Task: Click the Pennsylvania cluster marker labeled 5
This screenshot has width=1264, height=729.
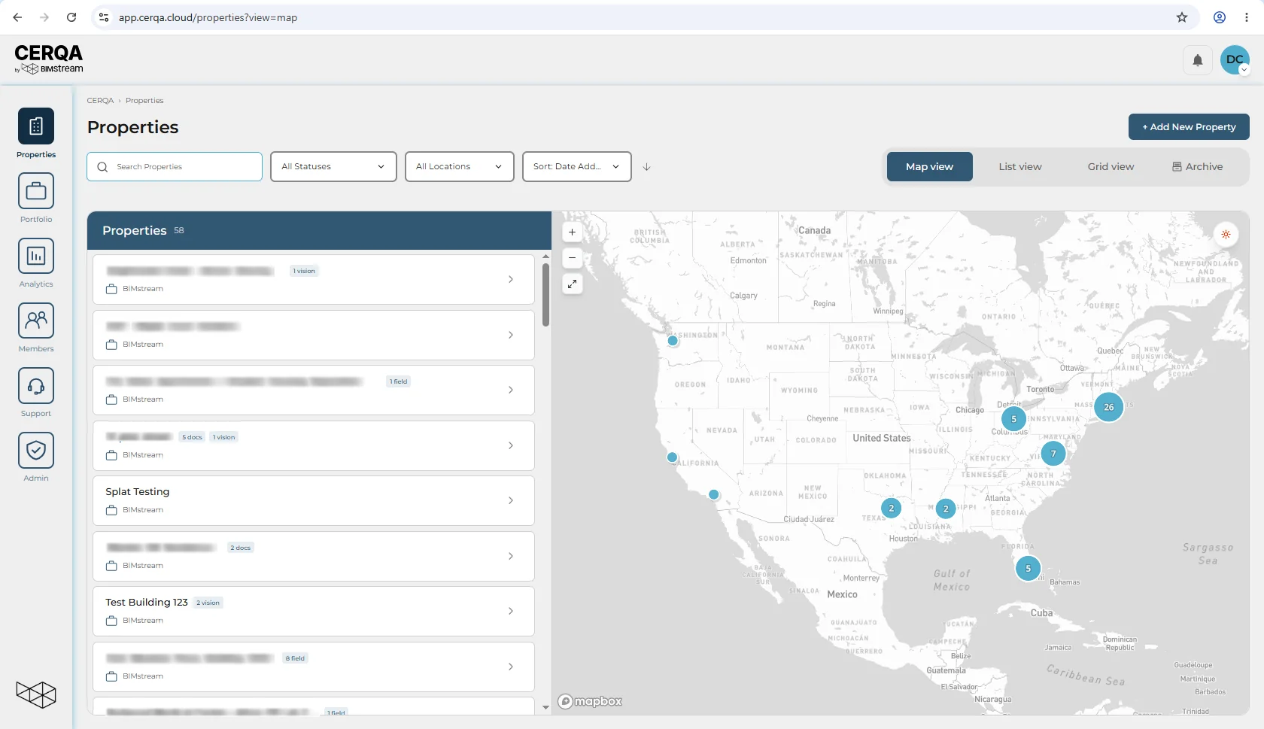Action: point(1013,419)
